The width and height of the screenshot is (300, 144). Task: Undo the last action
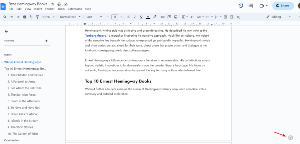(12, 17)
